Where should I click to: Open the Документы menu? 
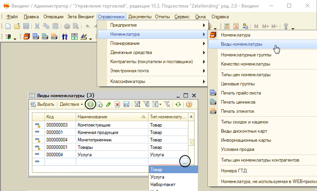tap(140, 17)
